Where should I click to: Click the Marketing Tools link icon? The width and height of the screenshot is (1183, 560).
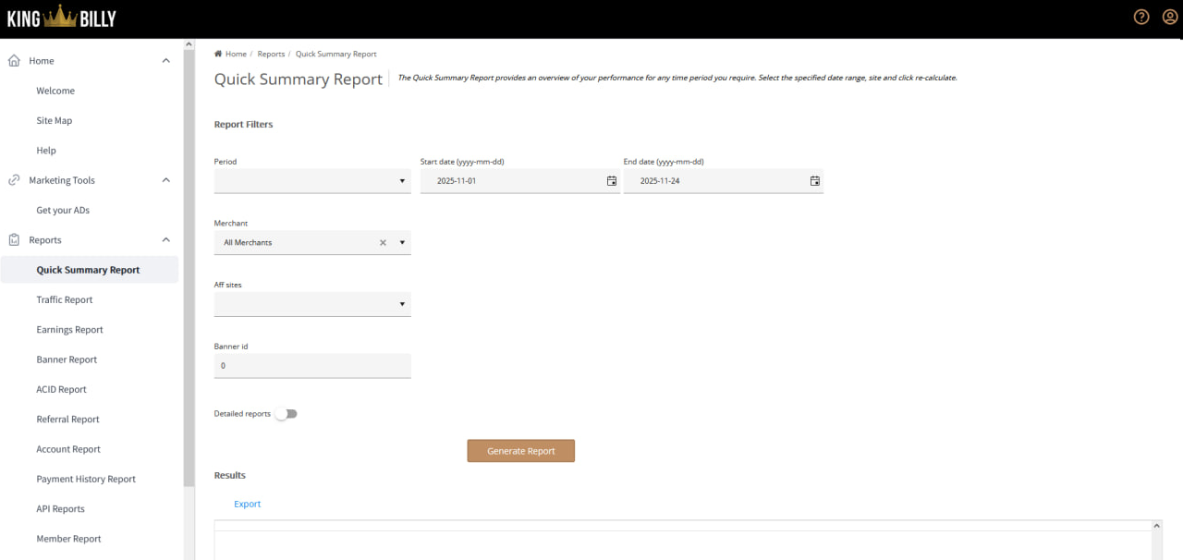pos(14,180)
